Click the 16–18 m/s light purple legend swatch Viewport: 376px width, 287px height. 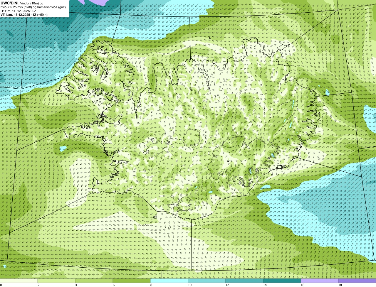[x=320, y=281]
